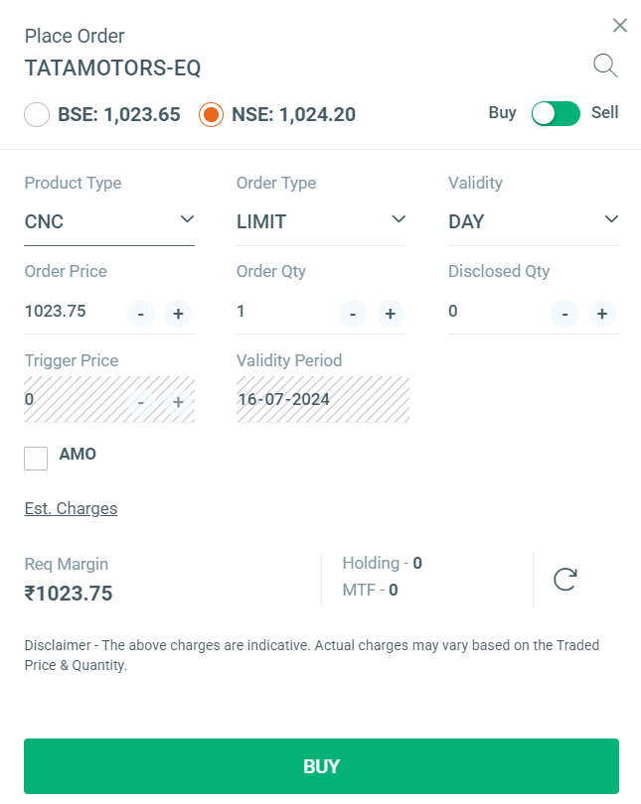Click the search magnifier icon

[605, 67]
